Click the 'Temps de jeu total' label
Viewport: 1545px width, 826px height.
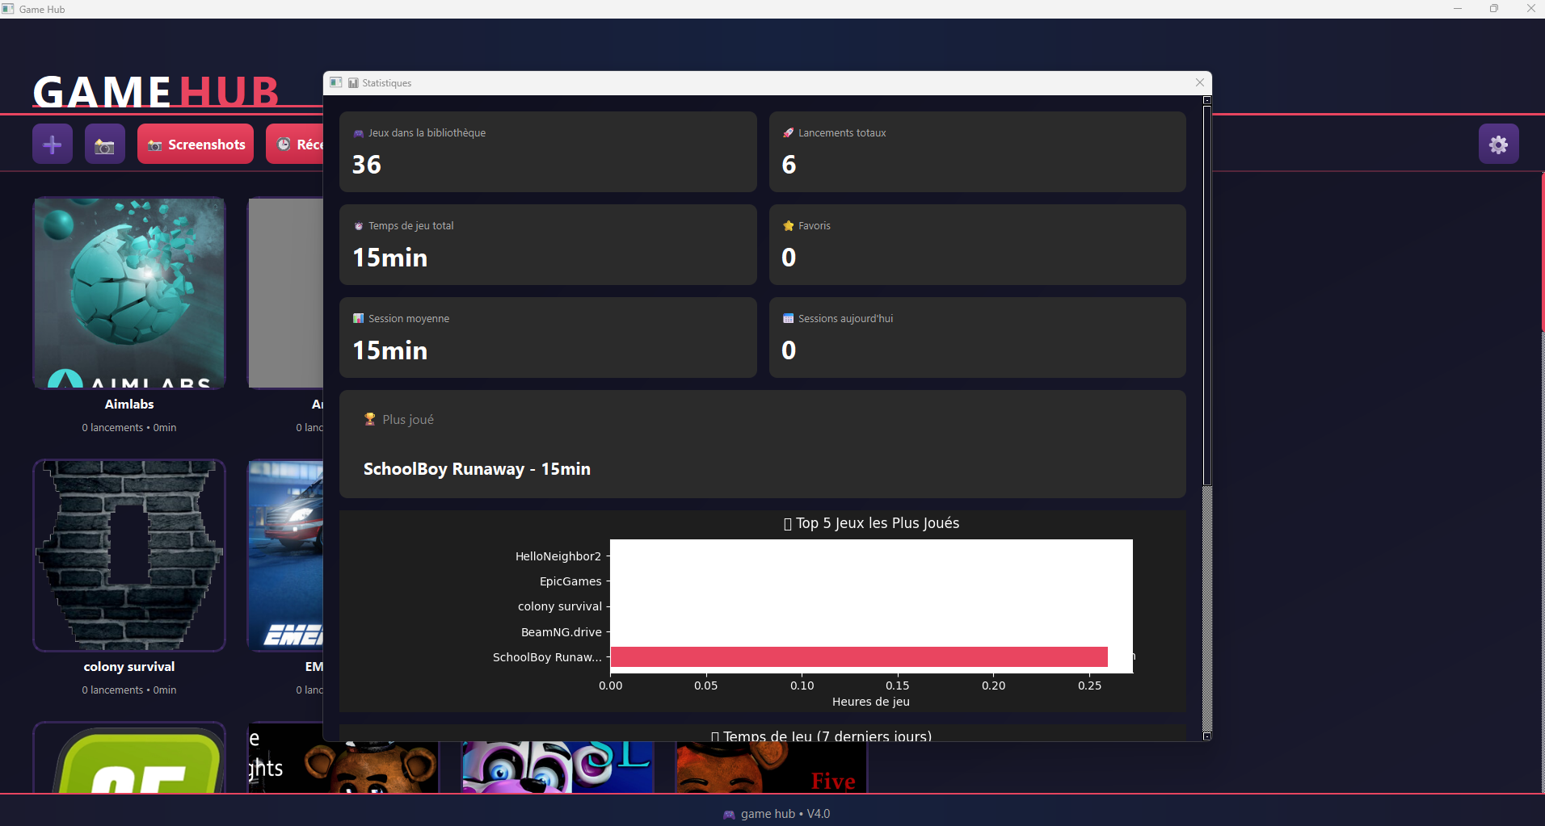[411, 226]
